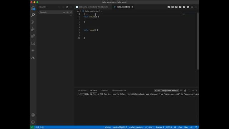Switch to the Problems panel tab

pyautogui.click(x=82, y=91)
